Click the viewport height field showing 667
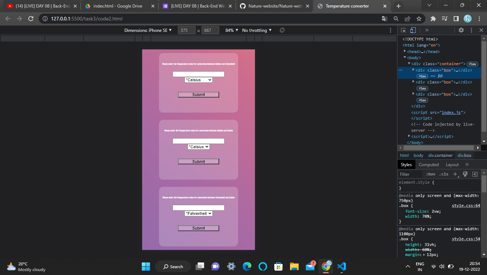The image size is (487, 275). (x=210, y=30)
